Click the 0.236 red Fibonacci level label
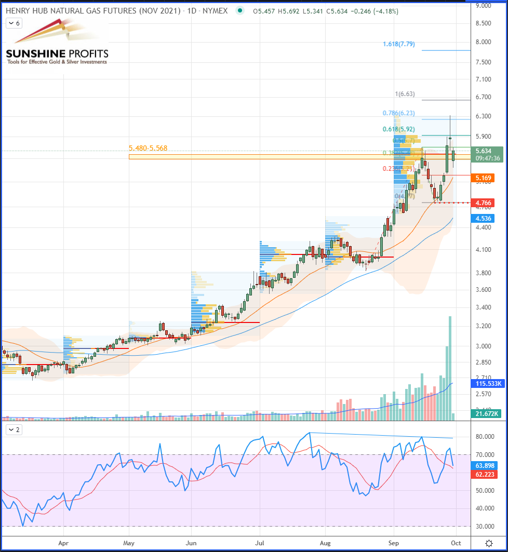This screenshot has height=552, width=508. (x=398, y=169)
